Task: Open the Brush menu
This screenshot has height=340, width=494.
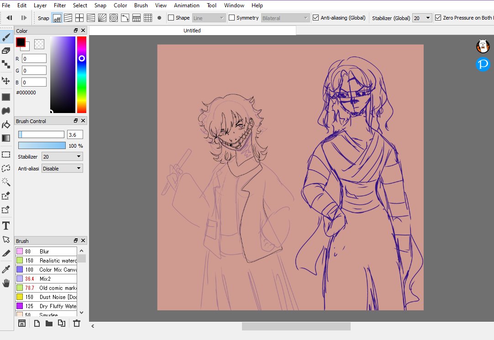Action: pyautogui.click(x=141, y=5)
